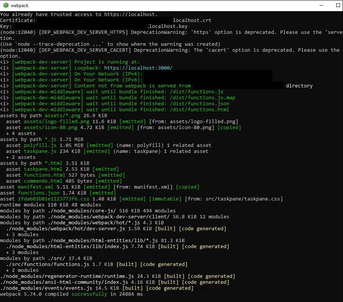343x302 pixels.
Task: Click "webpack 5.74.0" version text
Action: point(21,294)
